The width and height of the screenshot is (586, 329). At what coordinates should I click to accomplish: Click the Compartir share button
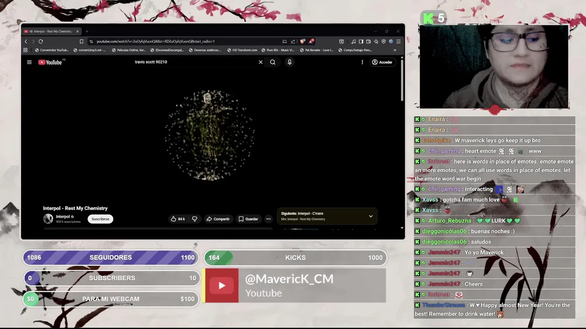(218, 219)
